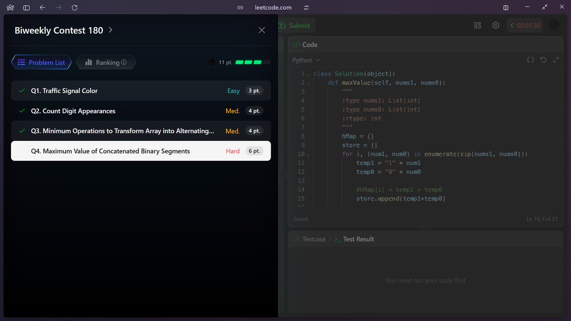Click the Ranking info icon
The width and height of the screenshot is (571, 321).
click(x=124, y=62)
